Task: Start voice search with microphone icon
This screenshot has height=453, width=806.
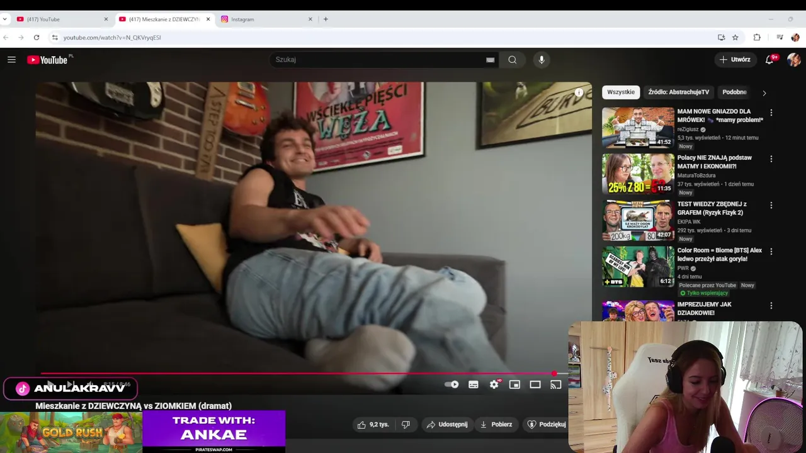Action: click(x=542, y=60)
